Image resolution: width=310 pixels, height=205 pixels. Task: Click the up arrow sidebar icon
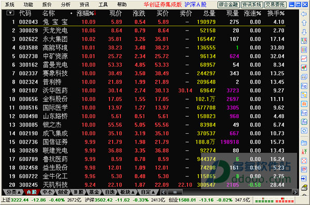pos(304,23)
